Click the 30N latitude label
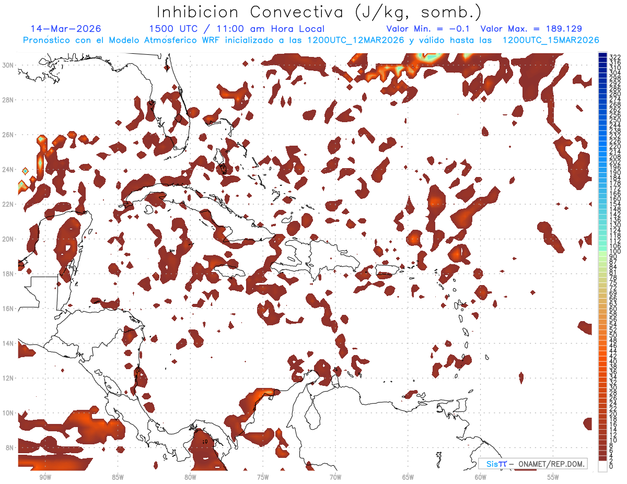Image resolution: width=627 pixels, height=484 pixels. [9, 65]
